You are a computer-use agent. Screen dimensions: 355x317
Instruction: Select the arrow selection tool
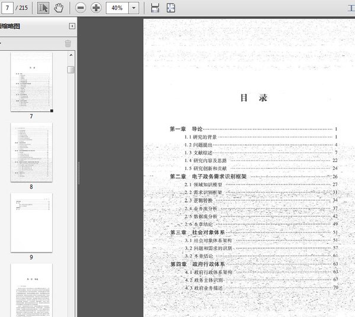click(x=43, y=8)
